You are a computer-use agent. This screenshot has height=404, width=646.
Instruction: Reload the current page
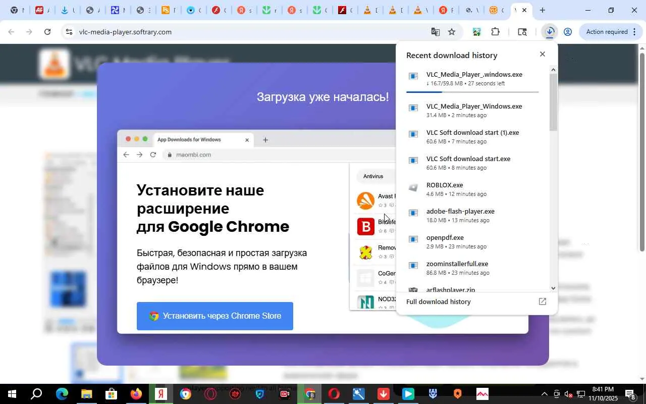[47, 32]
